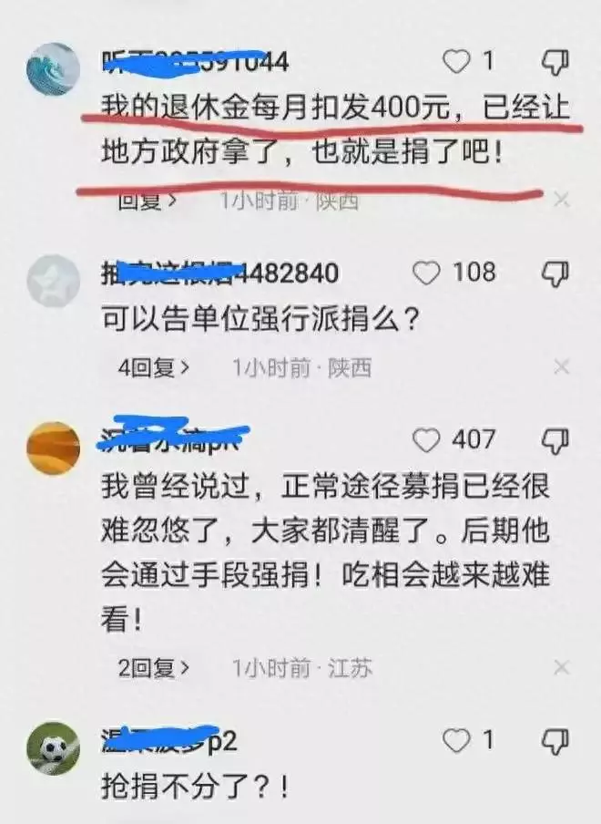The image size is (601, 824).
Task: Dislike the 正常途径募捐 comment
Action: 555,441
